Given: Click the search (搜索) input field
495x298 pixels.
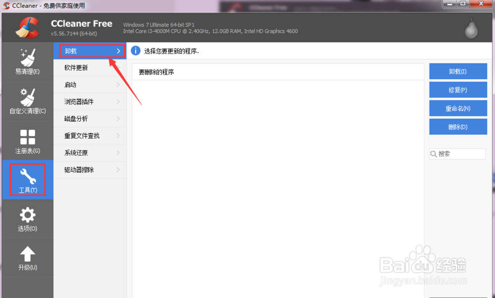Looking at the screenshot, I should coord(457,154).
